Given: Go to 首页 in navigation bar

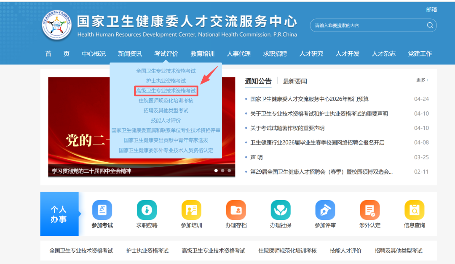Looking at the screenshot, I should 57,54.
